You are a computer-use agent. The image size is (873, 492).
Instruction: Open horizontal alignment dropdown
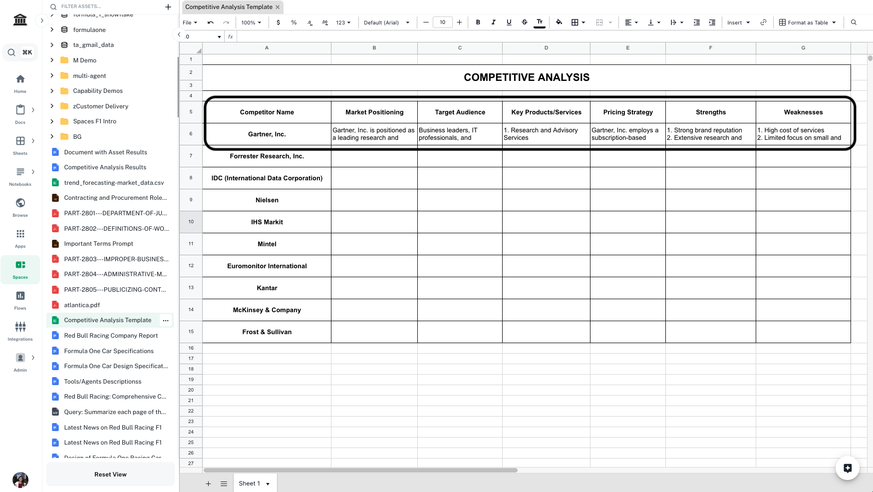(631, 22)
